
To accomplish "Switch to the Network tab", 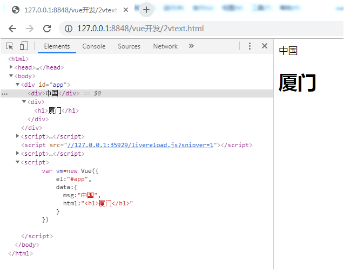I will tap(165, 46).
